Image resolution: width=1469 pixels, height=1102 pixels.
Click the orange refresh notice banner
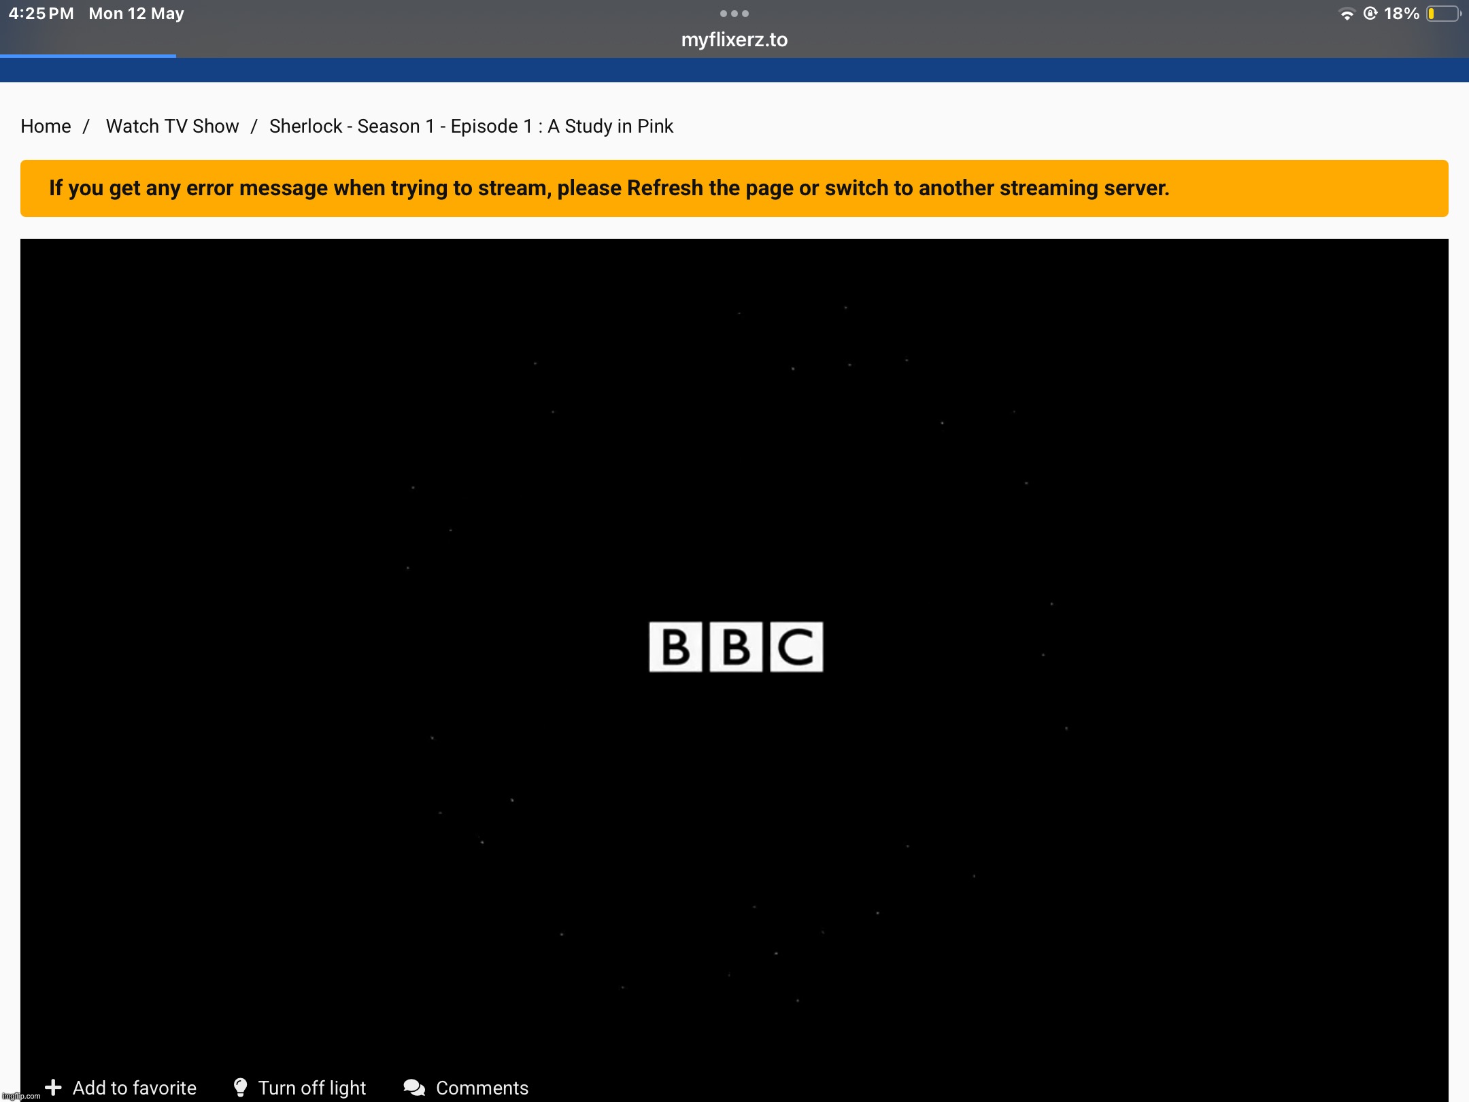(734, 188)
